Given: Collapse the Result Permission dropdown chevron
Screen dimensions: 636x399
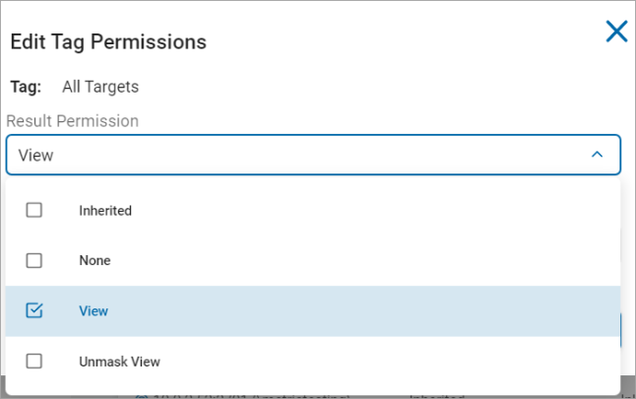Looking at the screenshot, I should click(x=596, y=155).
